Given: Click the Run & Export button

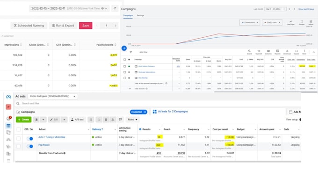Looking at the screenshot, I should coord(63,26).
